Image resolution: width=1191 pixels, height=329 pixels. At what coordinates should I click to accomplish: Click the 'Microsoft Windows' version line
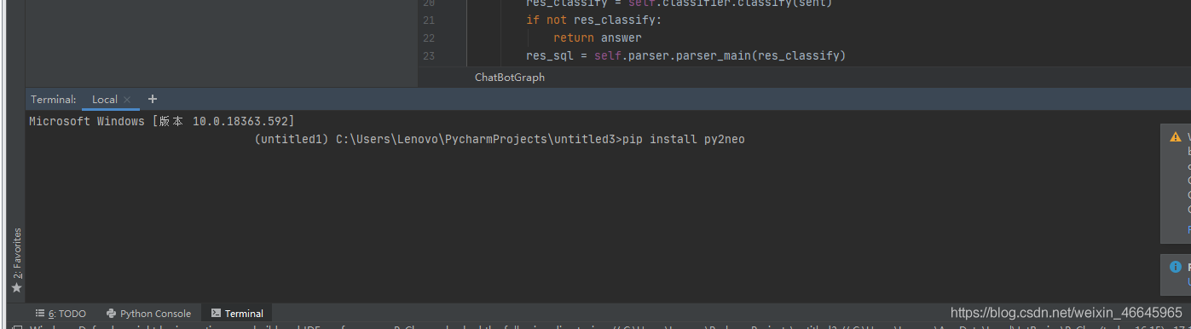[x=162, y=122]
